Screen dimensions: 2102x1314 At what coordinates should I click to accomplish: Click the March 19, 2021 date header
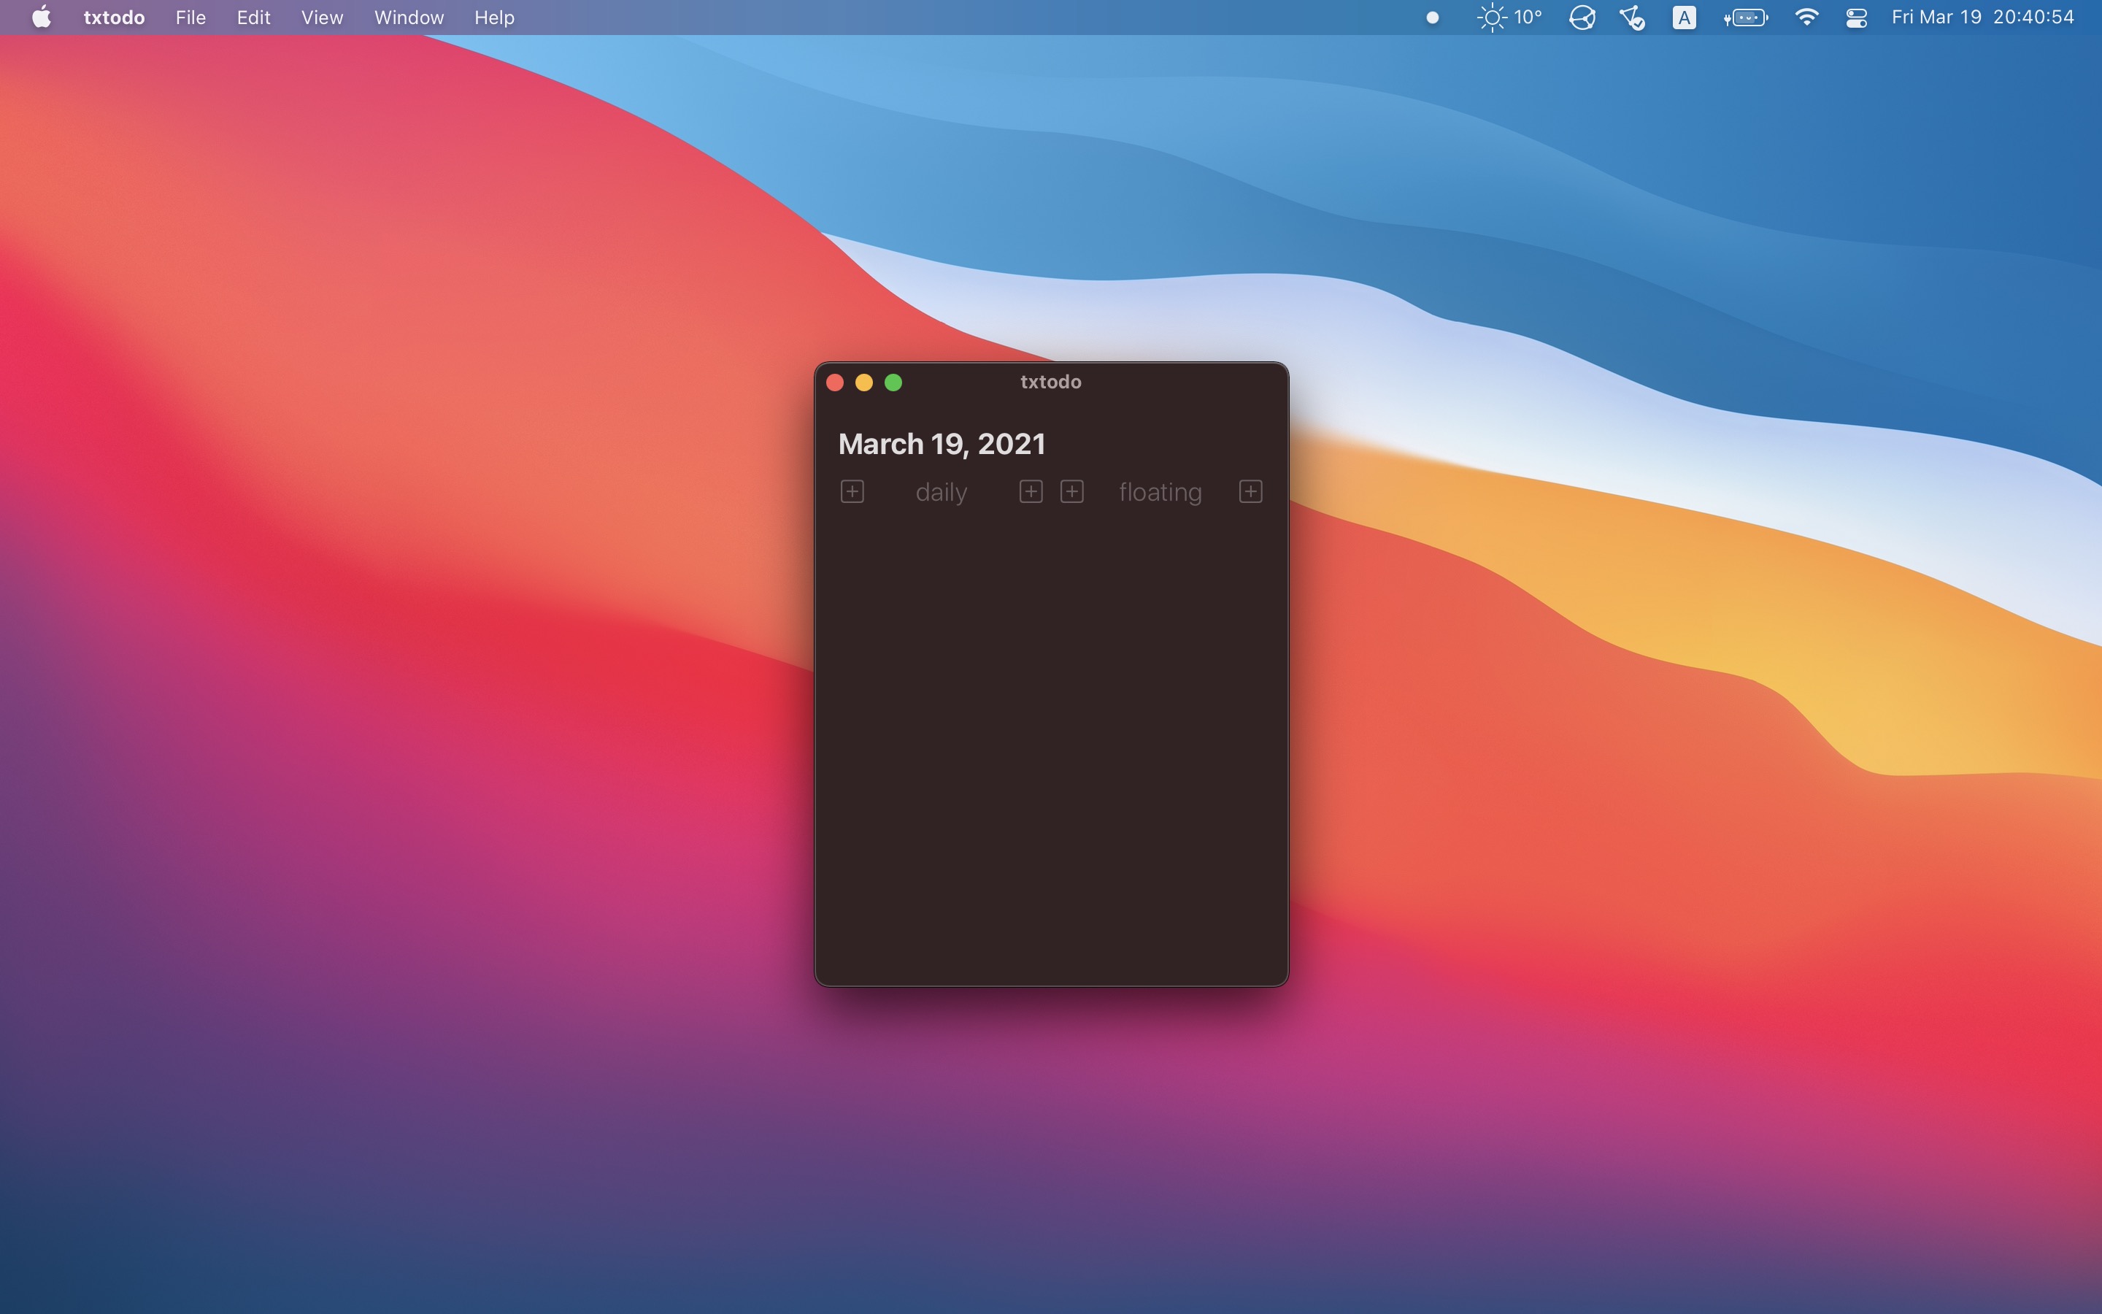point(943,444)
